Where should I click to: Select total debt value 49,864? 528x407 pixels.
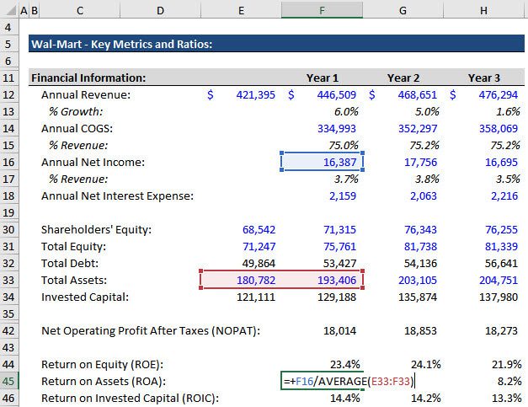point(259,263)
